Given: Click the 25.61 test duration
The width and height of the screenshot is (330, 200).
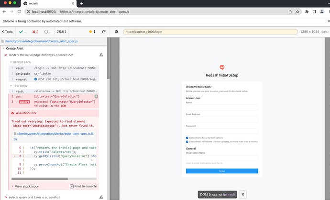Looking at the screenshot, I should point(61,31).
